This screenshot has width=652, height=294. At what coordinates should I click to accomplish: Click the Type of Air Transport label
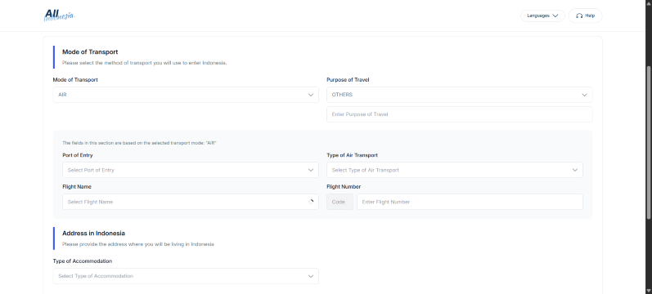352,155
